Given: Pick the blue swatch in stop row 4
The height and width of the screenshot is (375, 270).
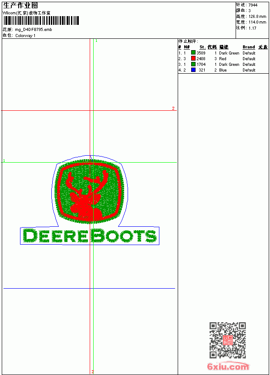Looking at the screenshot, I should [x=193, y=70].
